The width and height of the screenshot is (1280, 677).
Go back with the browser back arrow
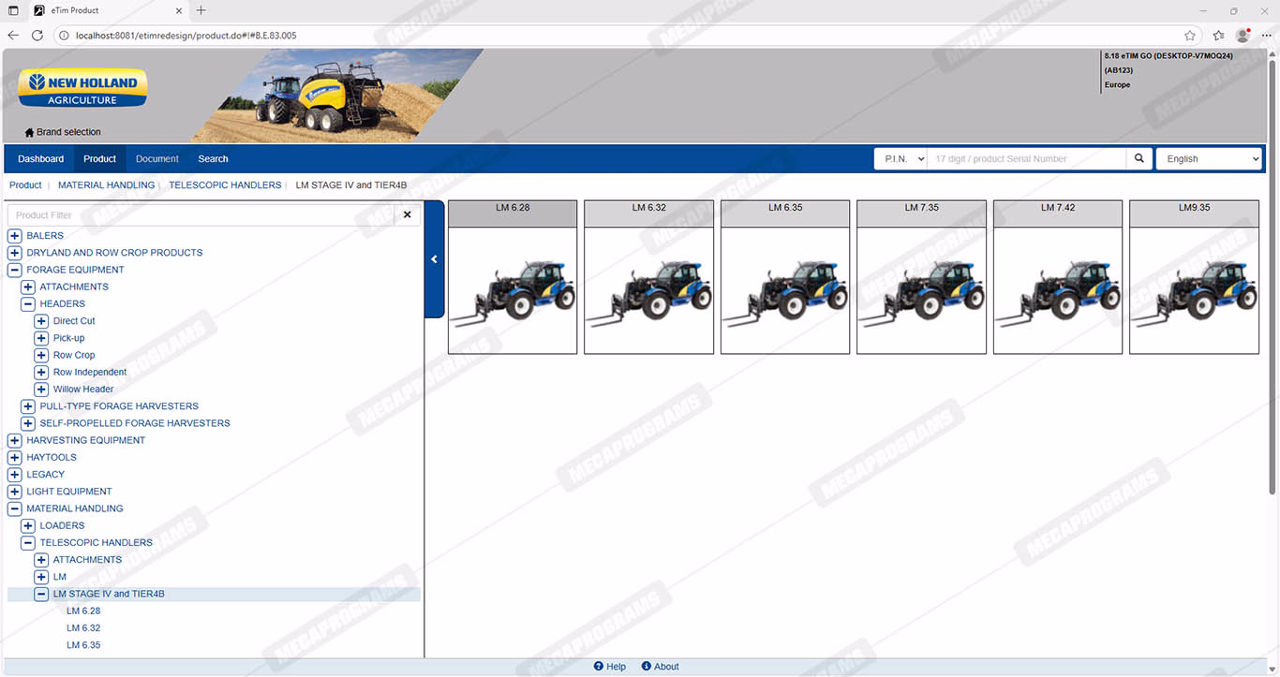[13, 36]
